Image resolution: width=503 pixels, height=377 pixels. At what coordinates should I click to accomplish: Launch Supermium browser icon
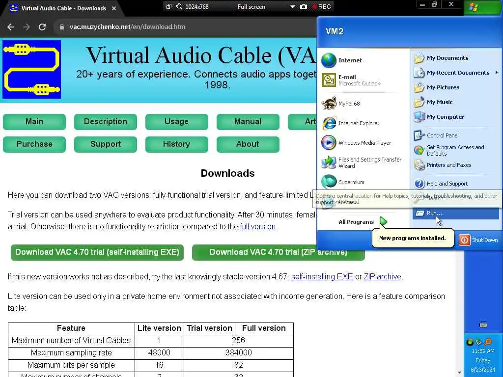click(329, 182)
